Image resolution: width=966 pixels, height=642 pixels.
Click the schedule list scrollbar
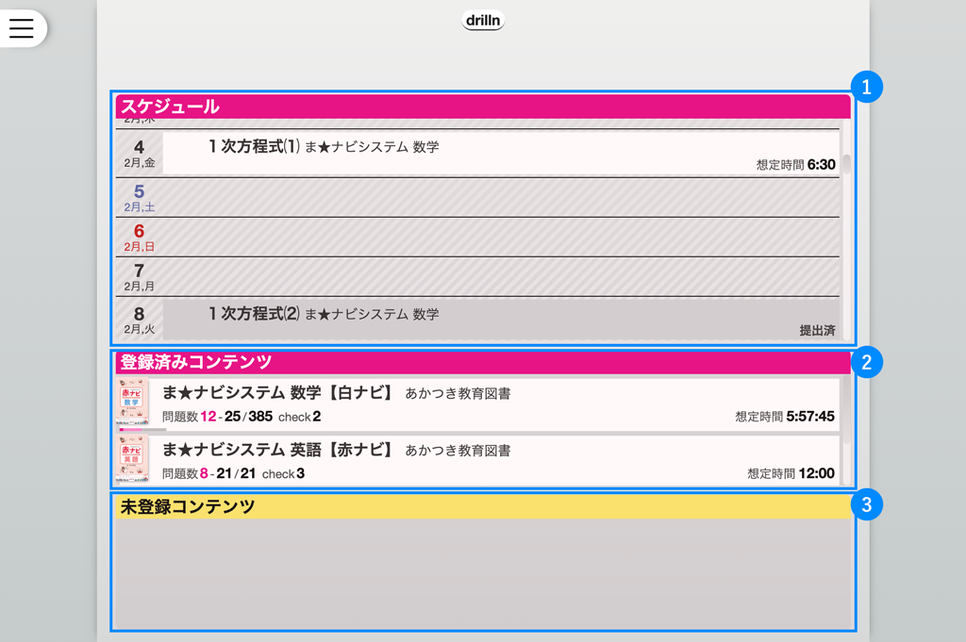click(x=846, y=165)
